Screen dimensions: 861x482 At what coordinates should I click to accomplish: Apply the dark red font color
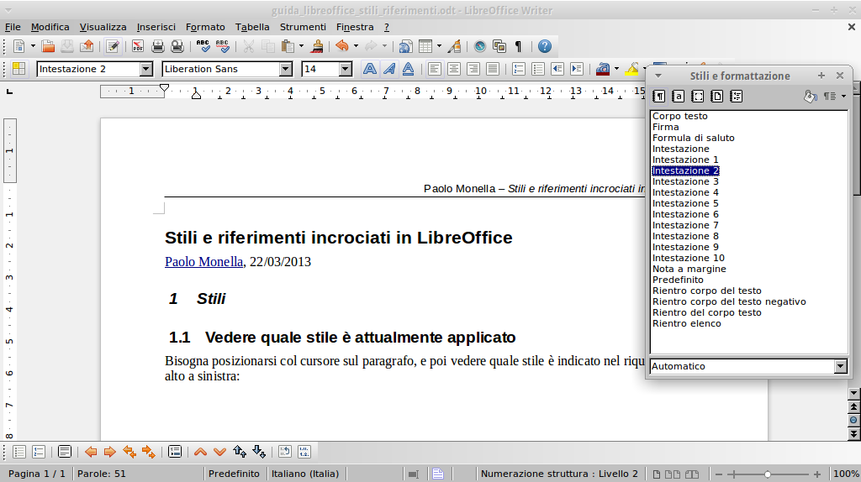(602, 69)
